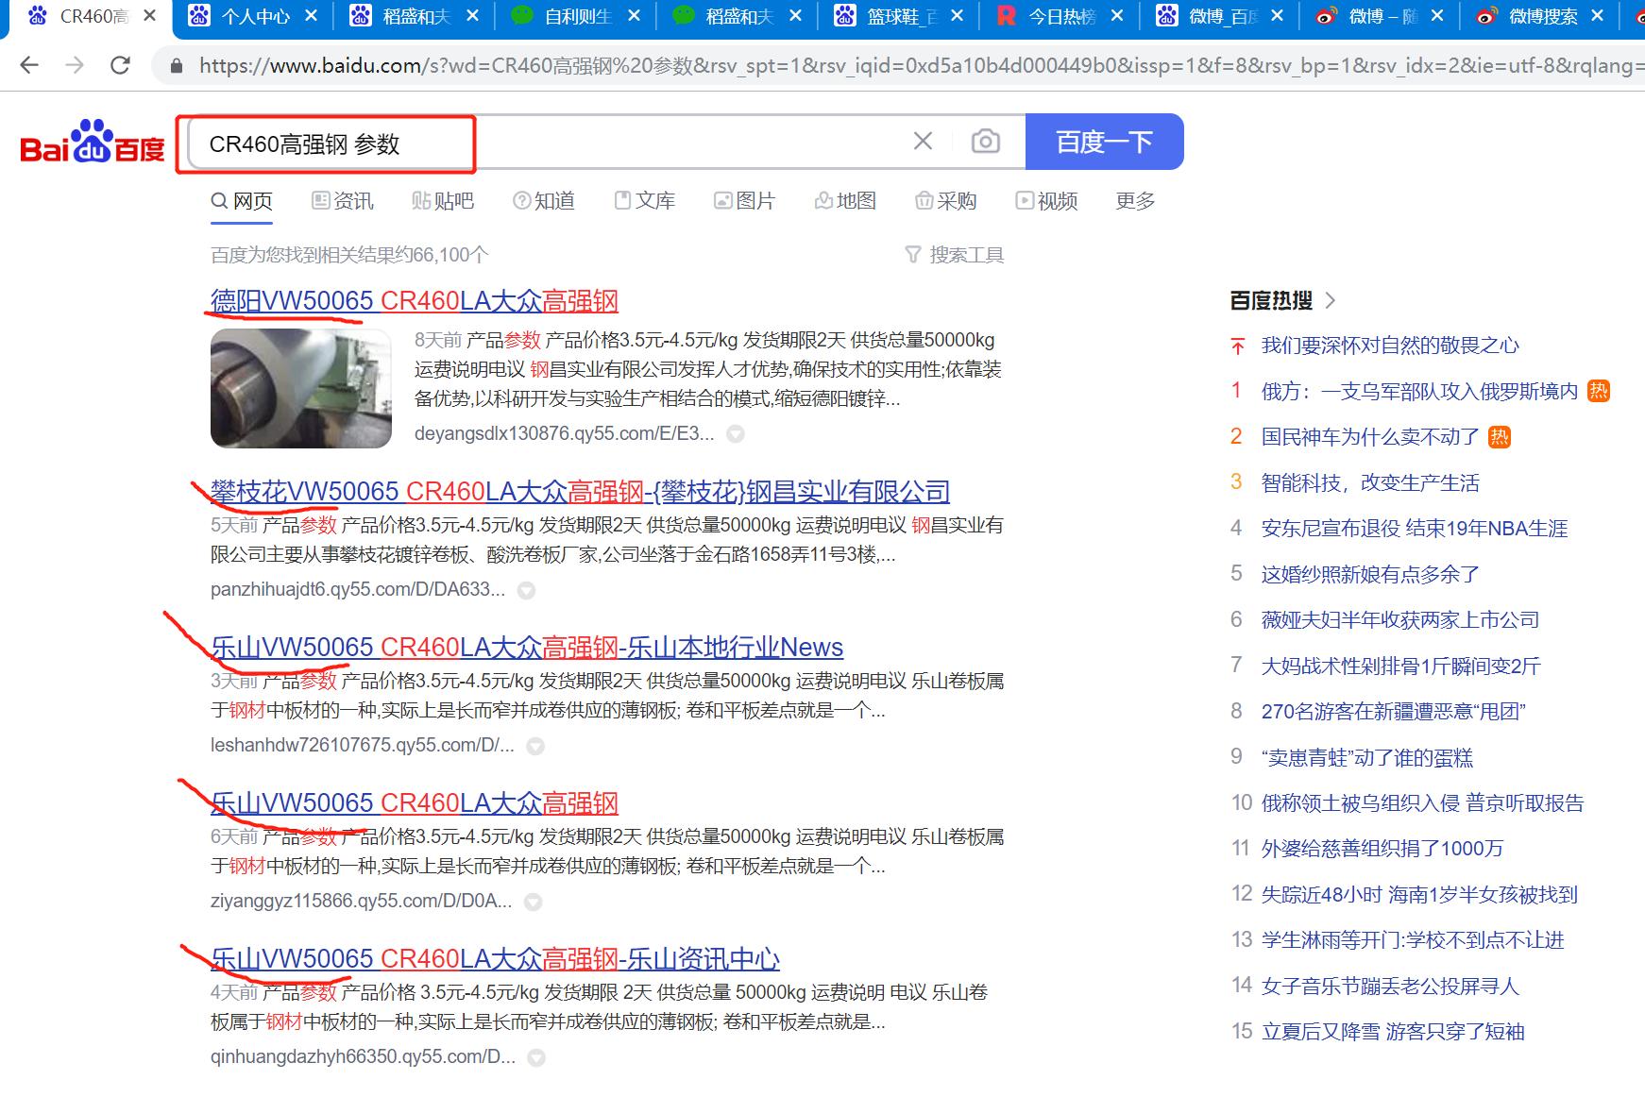Expand options for leshanhdw726107675.qy55.com result
The height and width of the screenshot is (1097, 1645).
tap(536, 745)
